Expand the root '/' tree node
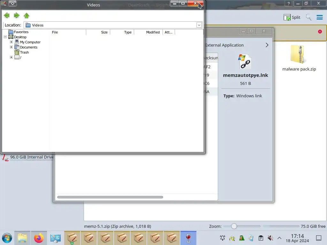This screenshot has width=327, height=245. [x=11, y=57]
